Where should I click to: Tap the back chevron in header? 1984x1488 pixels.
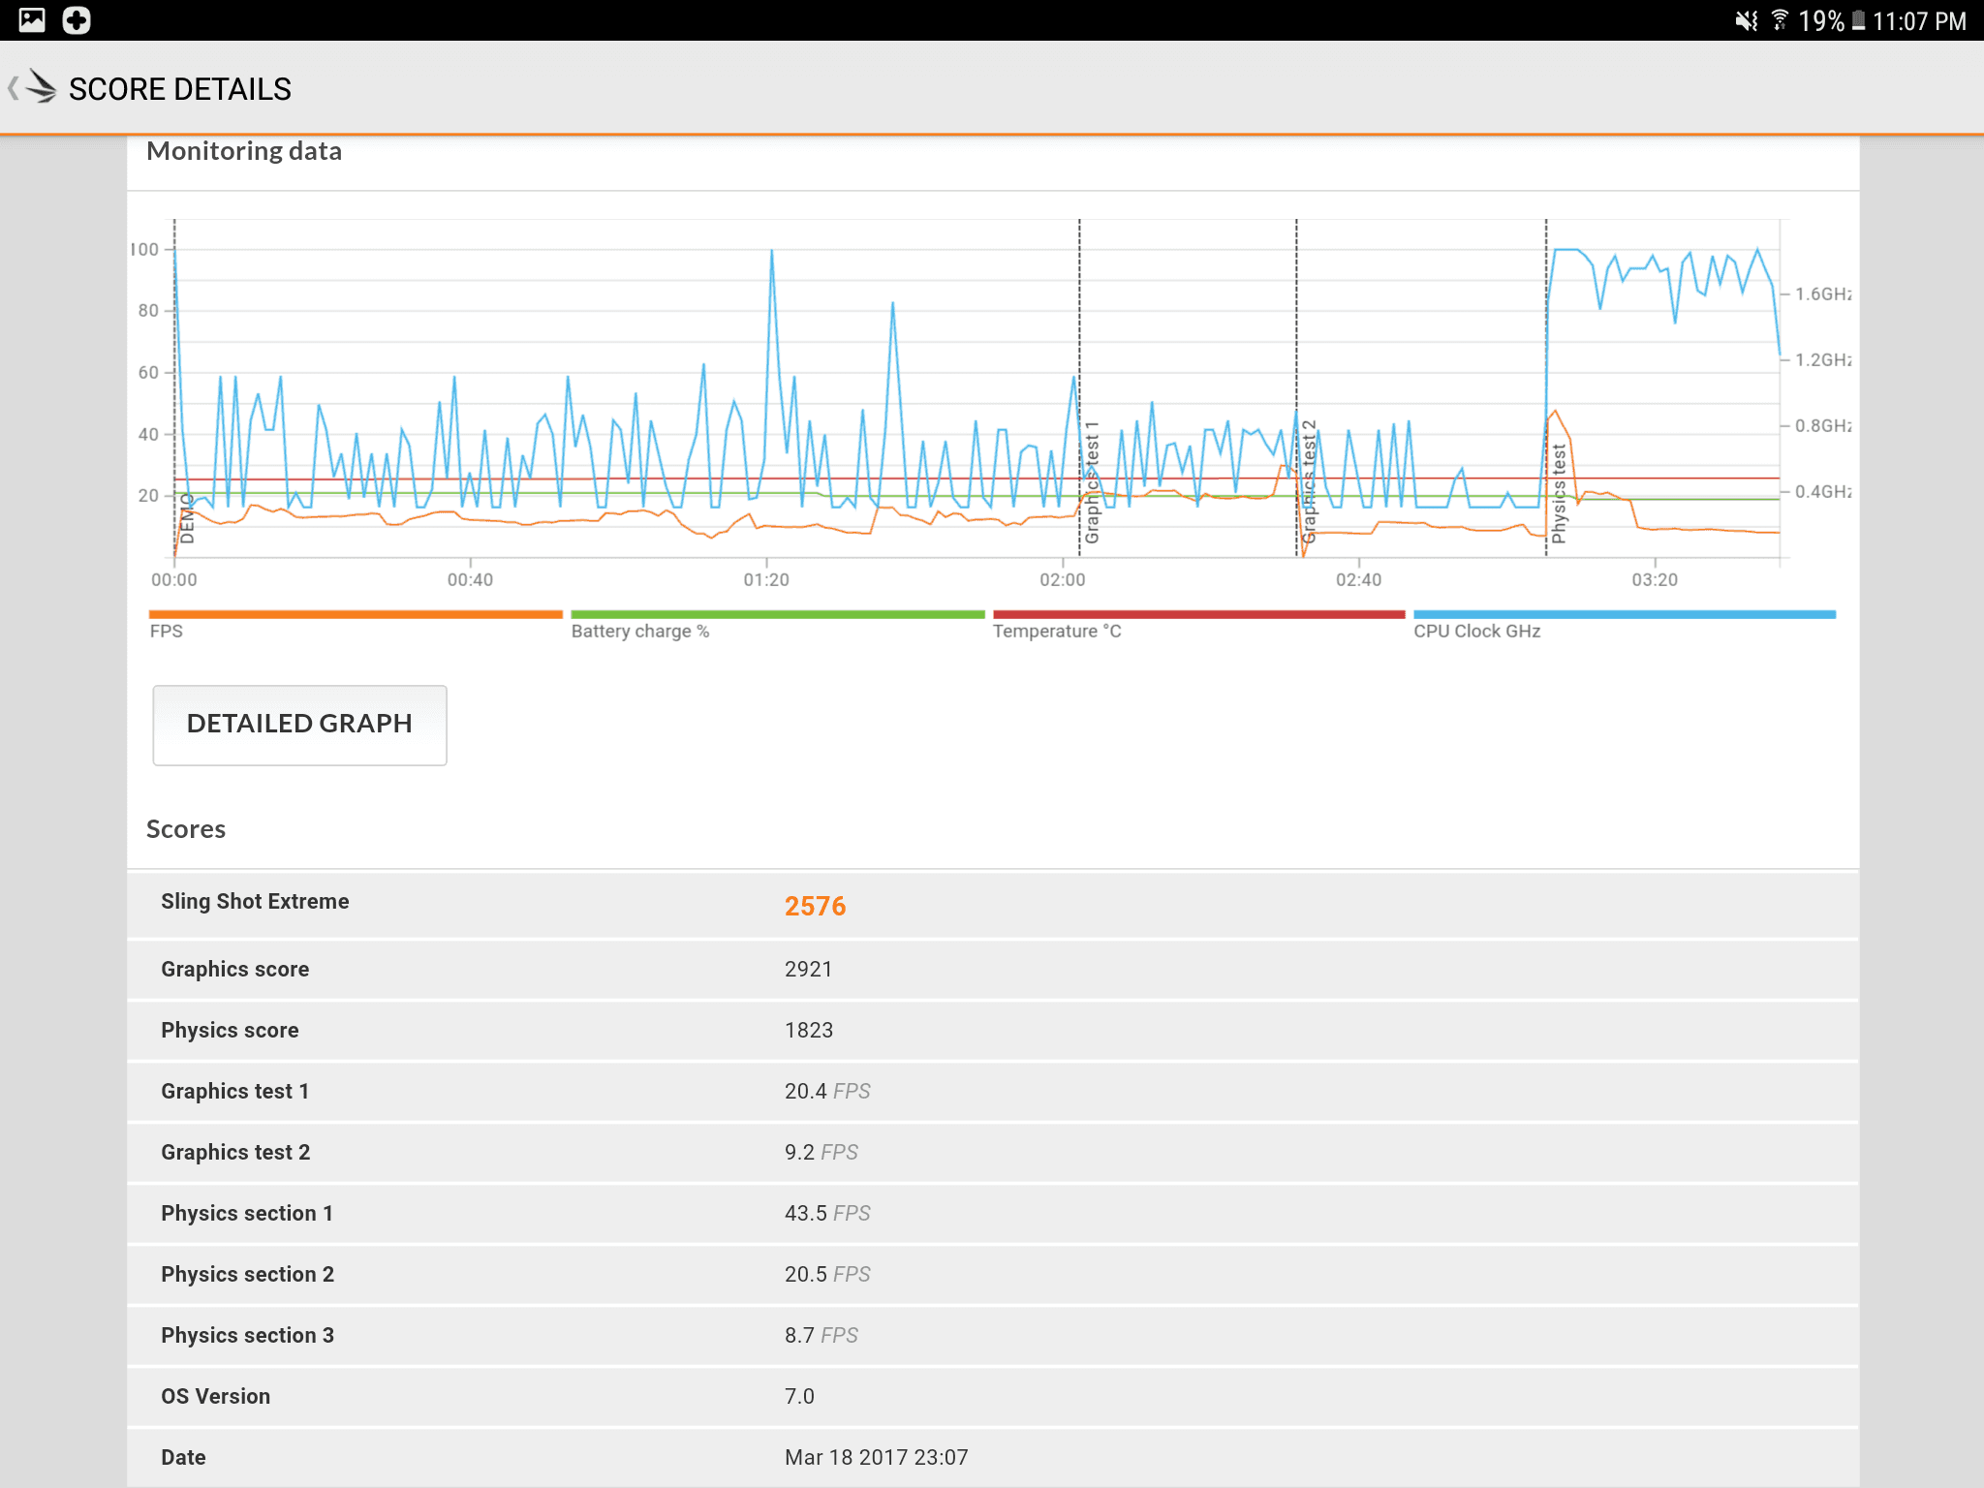[x=13, y=89]
